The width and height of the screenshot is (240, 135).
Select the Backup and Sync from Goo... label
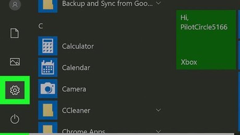[107, 3]
